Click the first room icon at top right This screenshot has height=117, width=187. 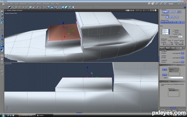coord(149,4)
